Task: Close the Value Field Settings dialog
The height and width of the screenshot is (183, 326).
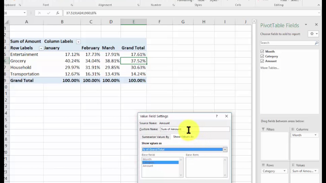Action: point(226,116)
